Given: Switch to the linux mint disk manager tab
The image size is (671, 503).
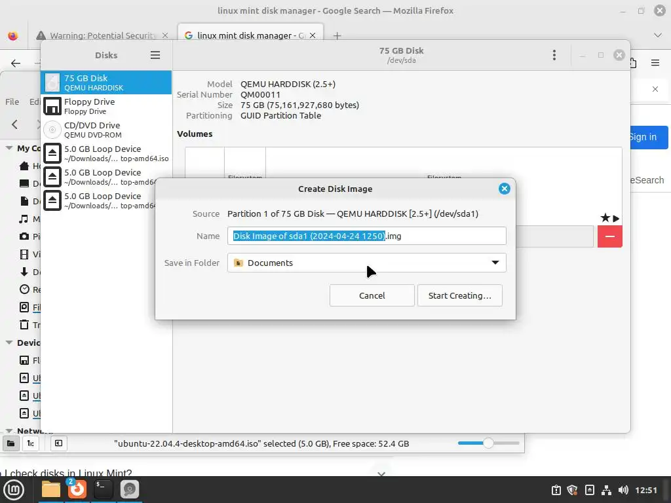Looking at the screenshot, I should click(x=250, y=35).
